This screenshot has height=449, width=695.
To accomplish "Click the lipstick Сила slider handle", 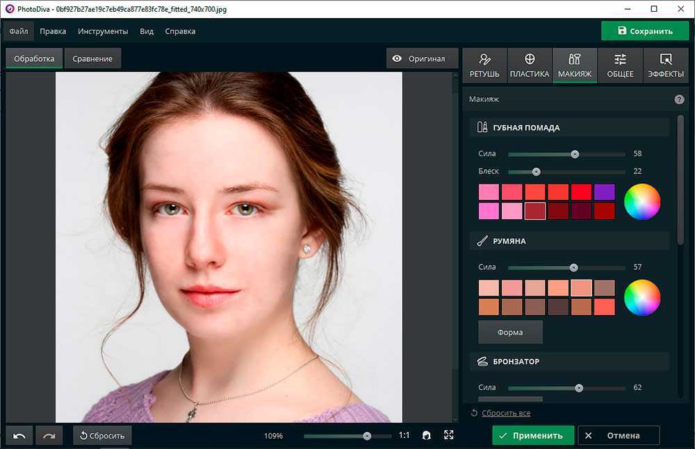I will [x=575, y=154].
